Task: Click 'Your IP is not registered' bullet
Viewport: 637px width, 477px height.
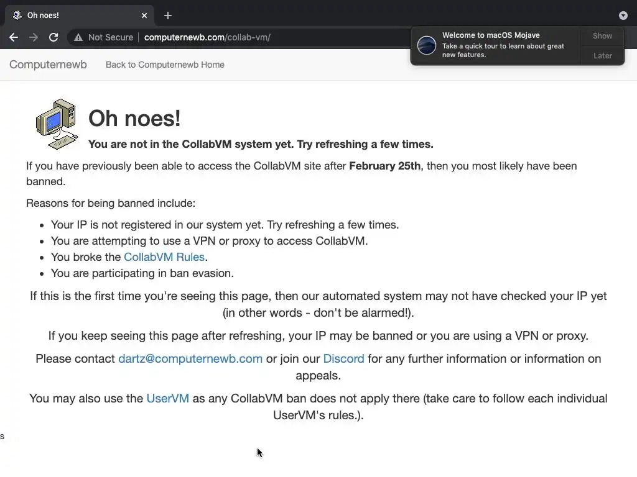Action: point(225,225)
